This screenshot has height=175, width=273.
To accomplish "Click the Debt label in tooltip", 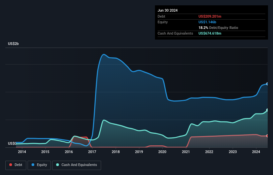I will [x=161, y=16].
